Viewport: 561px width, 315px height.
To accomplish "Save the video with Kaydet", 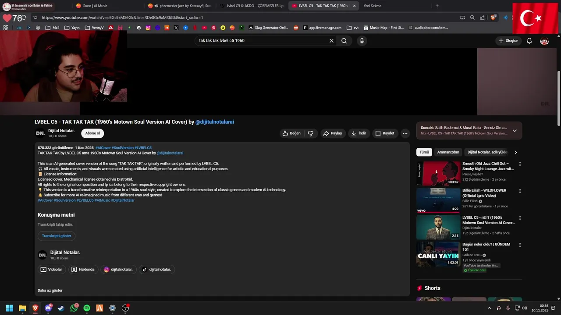I will (x=384, y=133).
